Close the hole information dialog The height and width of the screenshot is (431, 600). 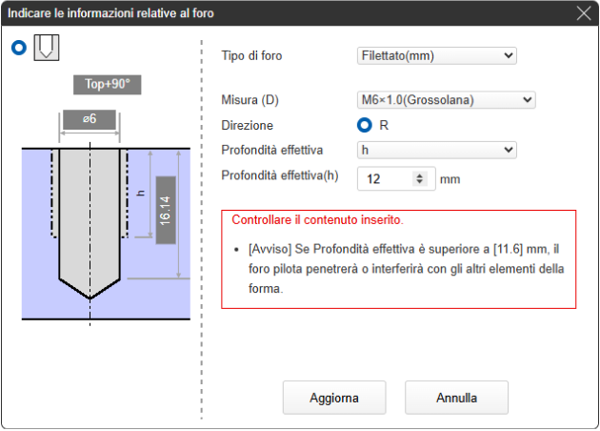(584, 12)
